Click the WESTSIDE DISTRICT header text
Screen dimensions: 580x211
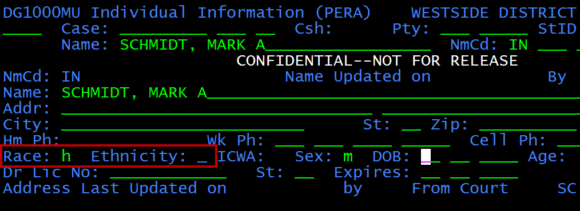[494, 13]
